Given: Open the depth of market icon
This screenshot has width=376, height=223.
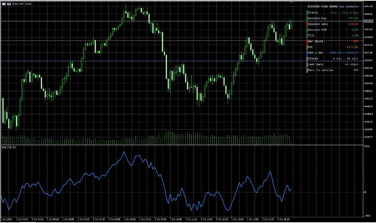Looking at the screenshot, I should [9, 4].
